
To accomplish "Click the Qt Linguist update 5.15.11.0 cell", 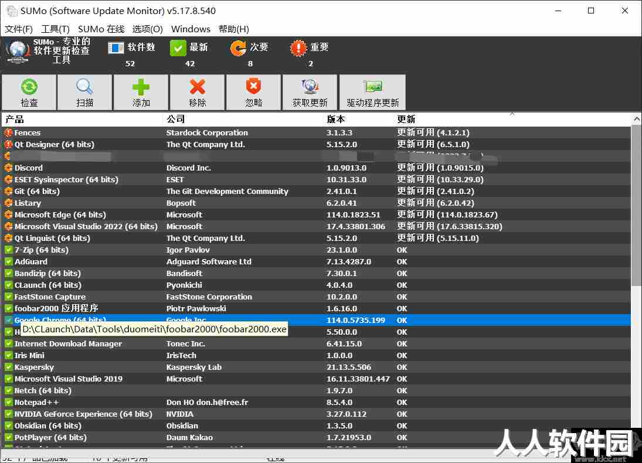I will [438, 239].
